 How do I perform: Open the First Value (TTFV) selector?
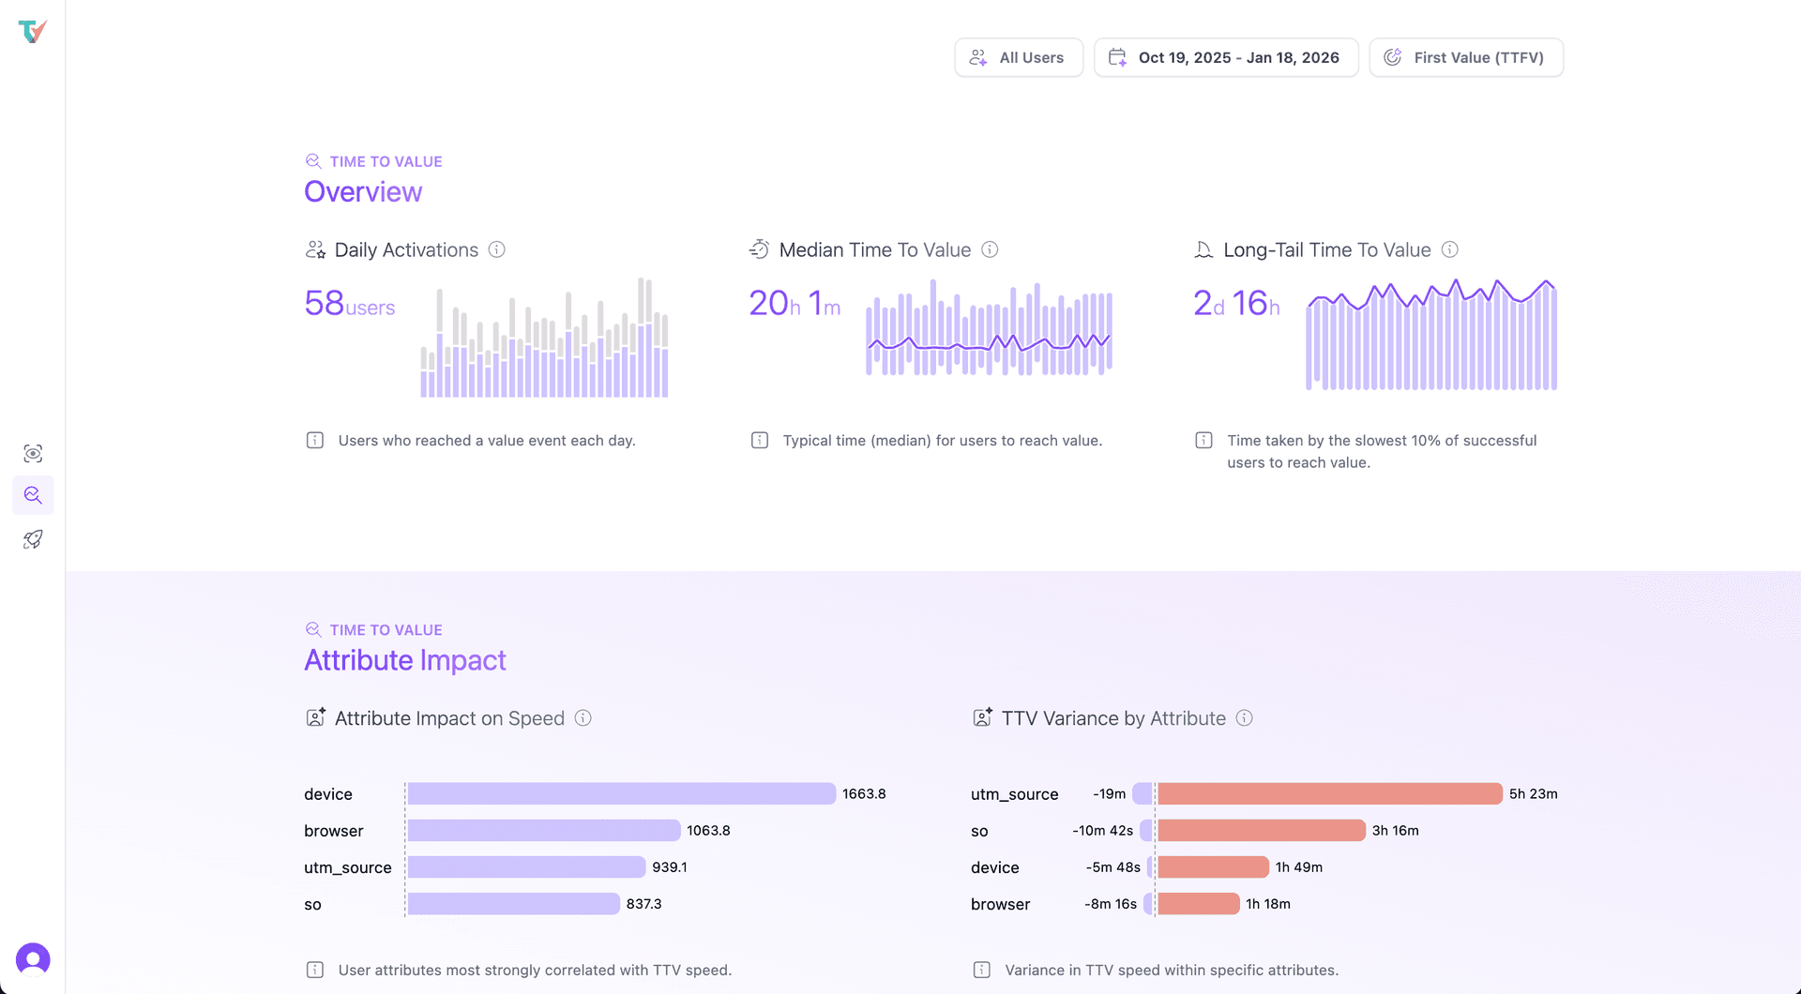[x=1465, y=57]
